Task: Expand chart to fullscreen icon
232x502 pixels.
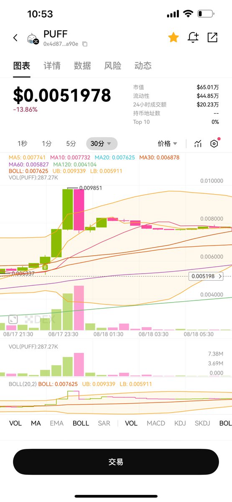Action: (x=13, y=319)
